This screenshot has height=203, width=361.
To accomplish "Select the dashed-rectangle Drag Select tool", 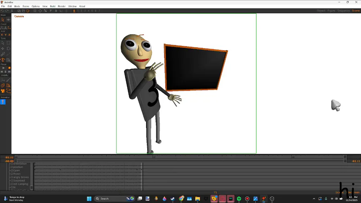I will point(8,43).
